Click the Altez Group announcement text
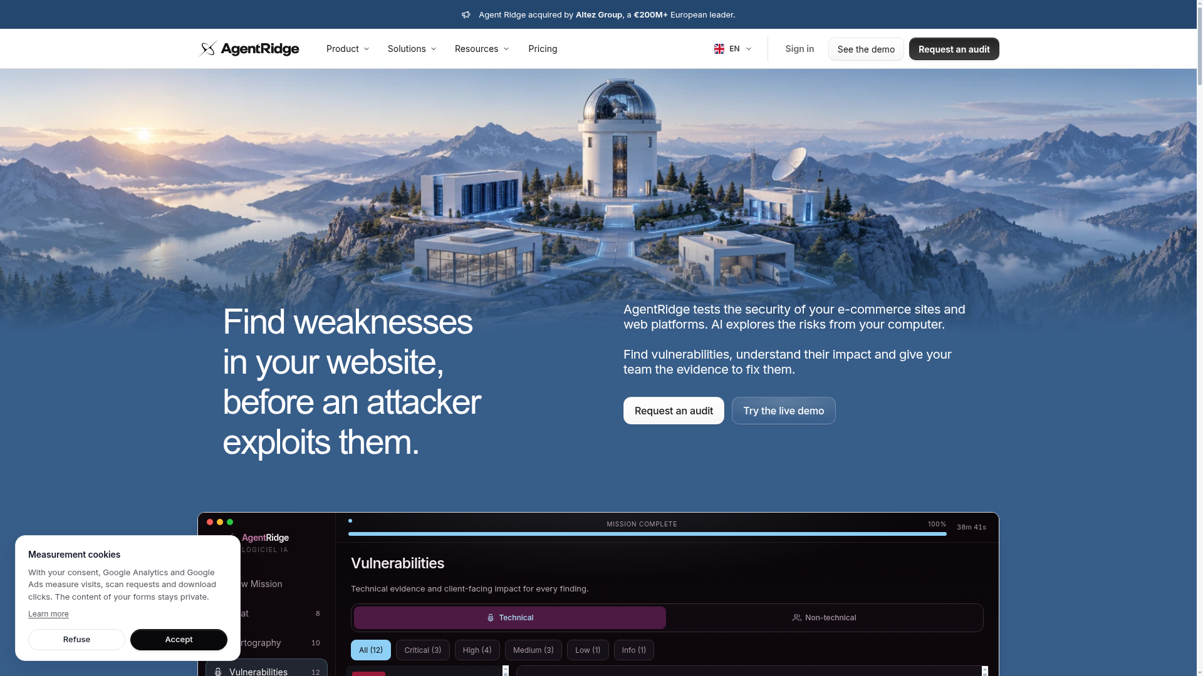The width and height of the screenshot is (1203, 676). pos(598,14)
